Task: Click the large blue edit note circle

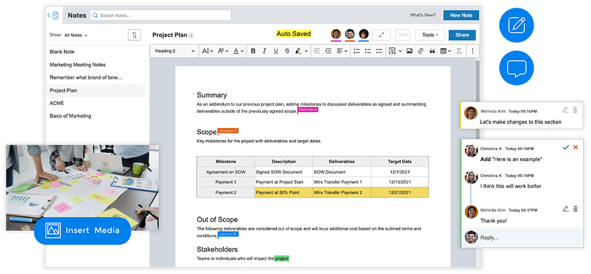Action: pos(517,25)
